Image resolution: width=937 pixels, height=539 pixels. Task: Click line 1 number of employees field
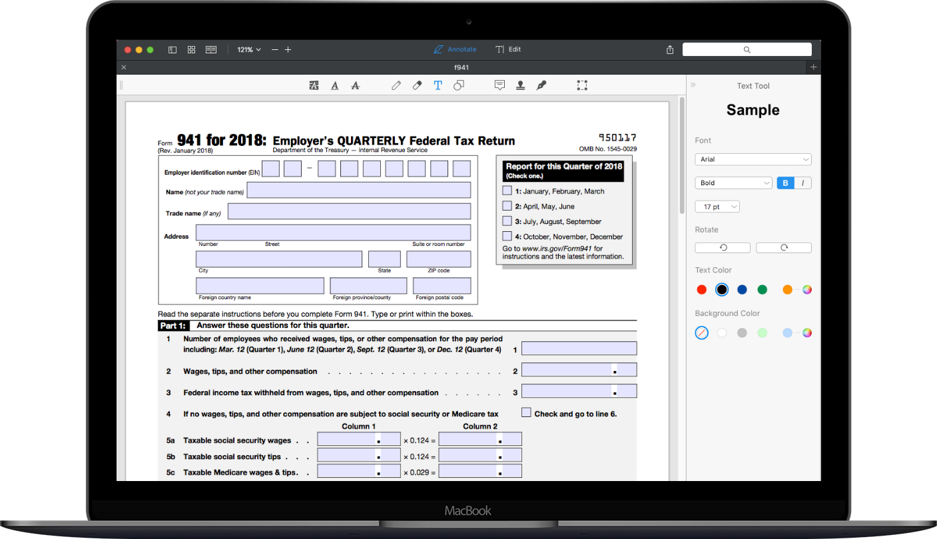579,348
